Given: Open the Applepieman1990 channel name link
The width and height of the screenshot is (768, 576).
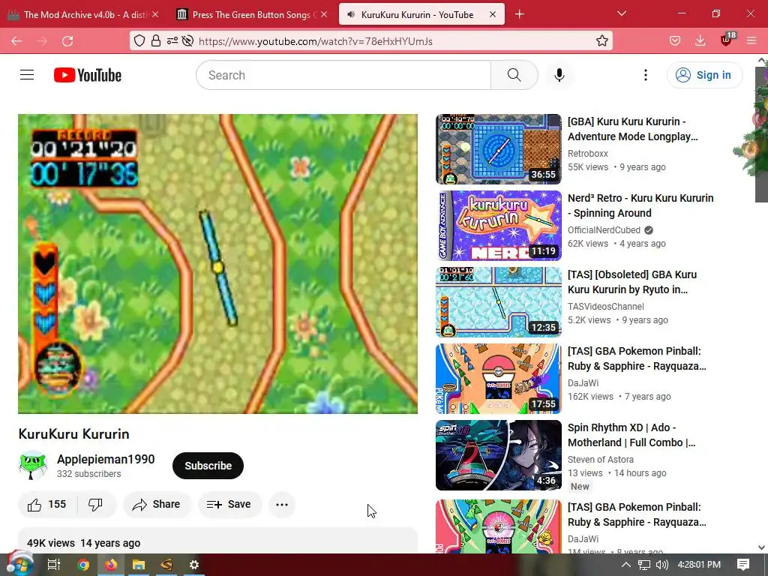Looking at the screenshot, I should (106, 460).
